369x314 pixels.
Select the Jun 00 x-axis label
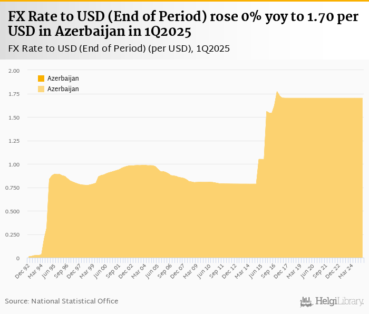point(100,269)
